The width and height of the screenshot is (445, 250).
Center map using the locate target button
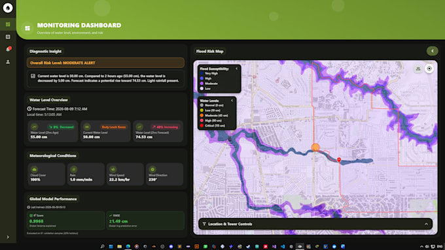[x=429, y=69]
